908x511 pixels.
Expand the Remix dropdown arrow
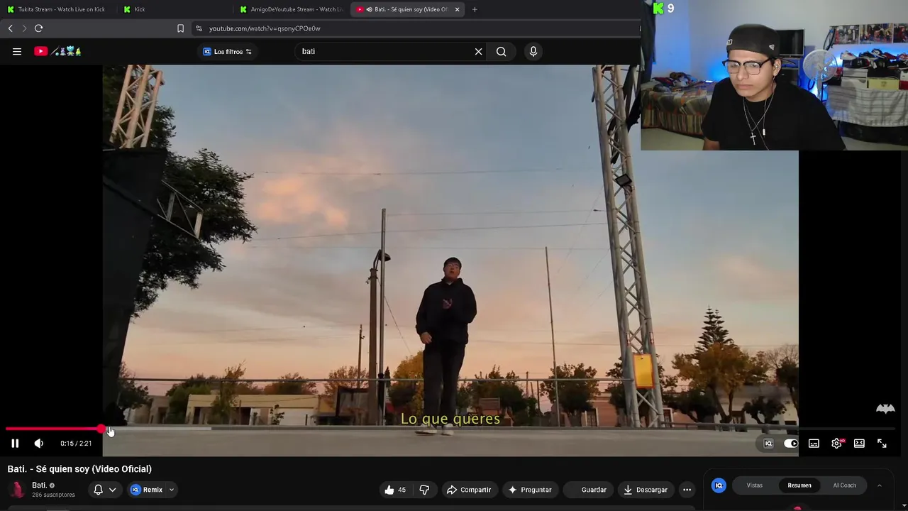[x=171, y=490]
